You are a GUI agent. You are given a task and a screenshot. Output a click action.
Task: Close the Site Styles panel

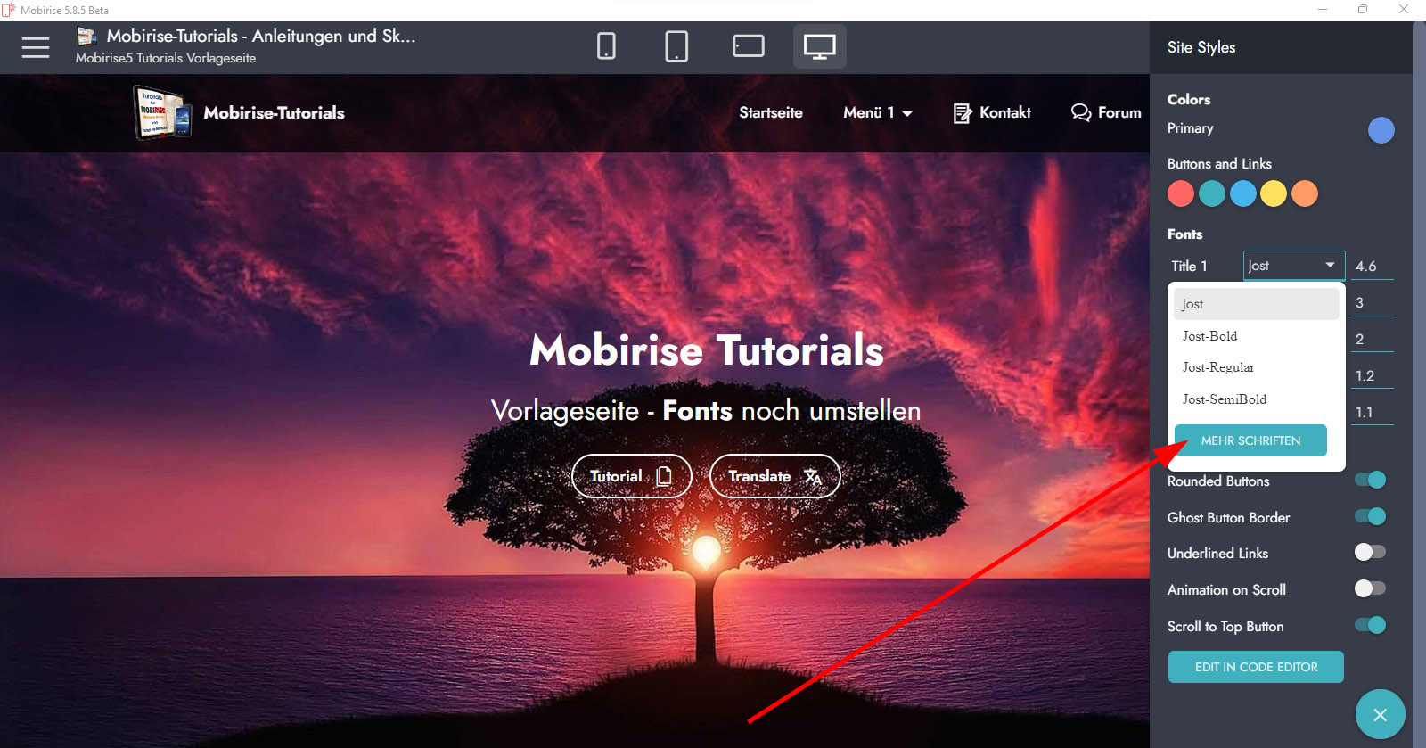click(1380, 714)
